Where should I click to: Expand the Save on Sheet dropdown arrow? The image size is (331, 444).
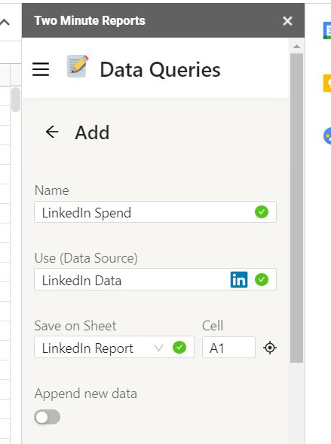click(x=158, y=348)
